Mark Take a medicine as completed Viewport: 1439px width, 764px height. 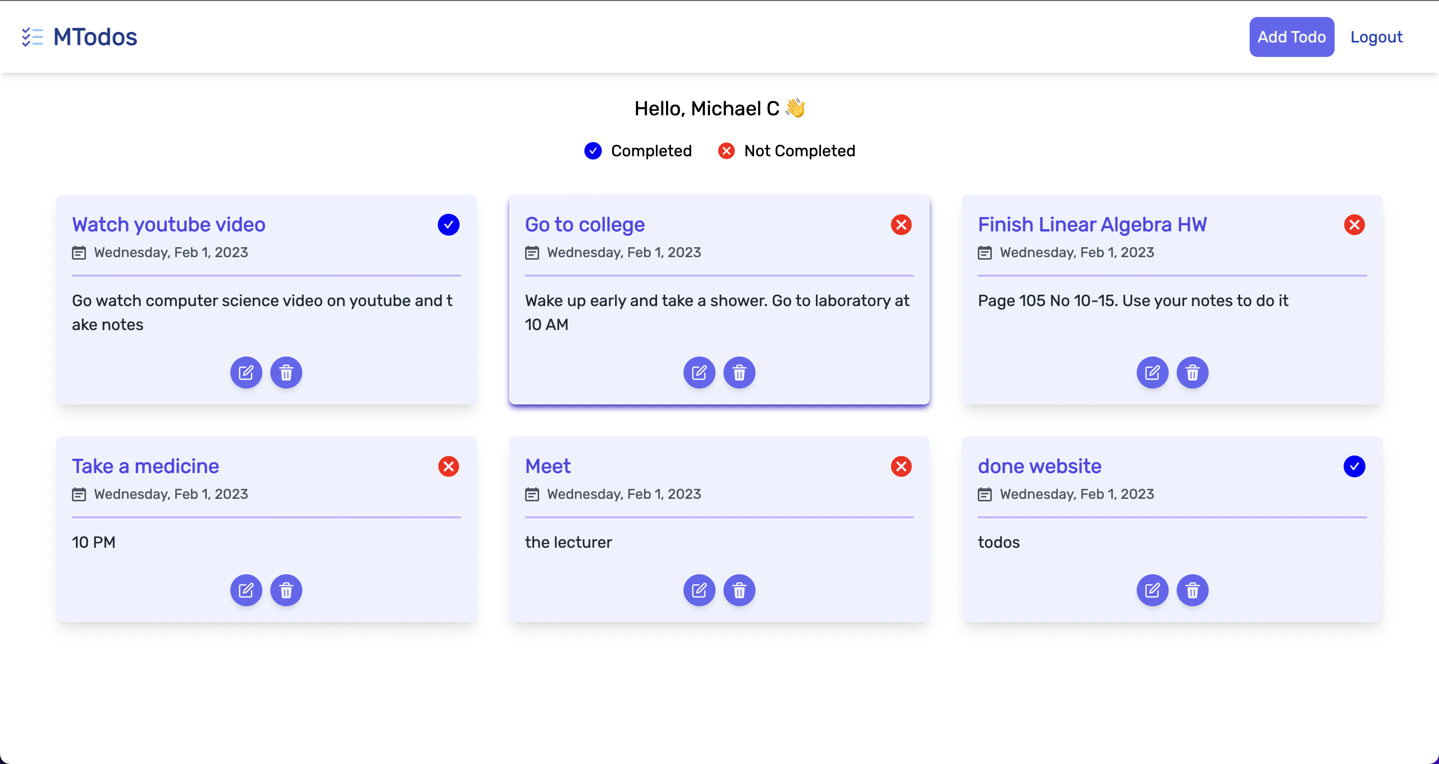(449, 466)
